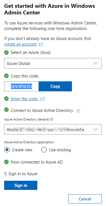Click green checkmark beside Copy this code

pyautogui.click(x=6, y=76)
